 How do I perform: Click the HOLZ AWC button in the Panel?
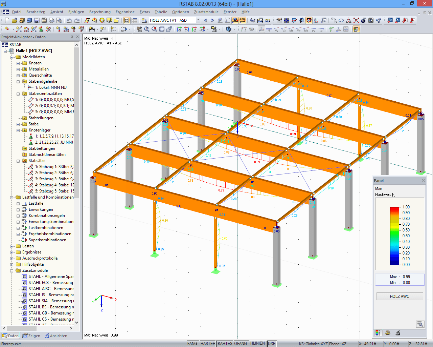tap(399, 296)
